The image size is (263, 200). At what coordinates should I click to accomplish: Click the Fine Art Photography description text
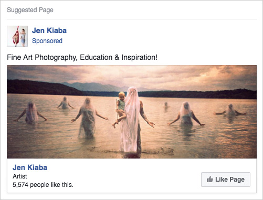(x=82, y=57)
